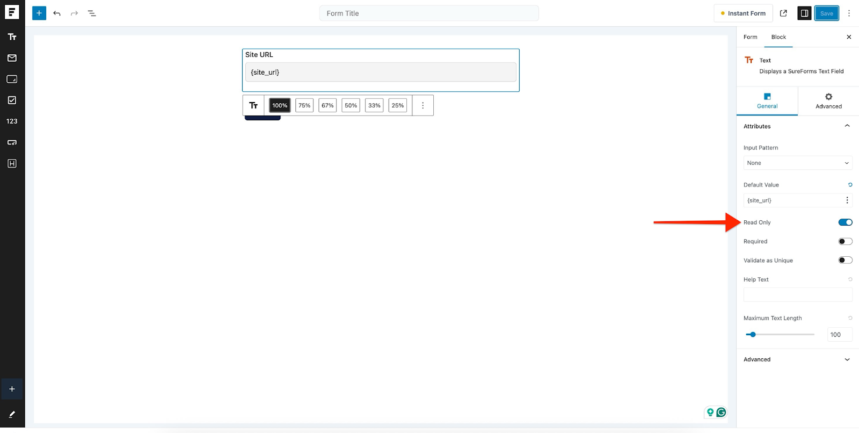Viewport: 859px width, 433px height.
Task: Click the undo arrow icon
Action: point(57,13)
